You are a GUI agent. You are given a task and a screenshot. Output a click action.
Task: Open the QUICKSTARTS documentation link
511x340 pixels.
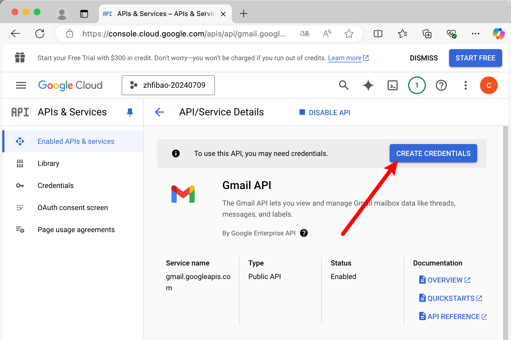(451, 298)
